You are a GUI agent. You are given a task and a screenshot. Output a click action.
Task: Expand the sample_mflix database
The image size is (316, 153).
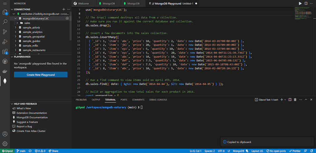click(16, 46)
